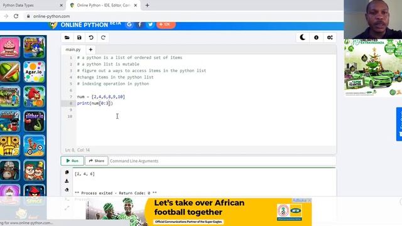Toggle dark mode with the moon icon
Image resolution: width=402 pixels, height=226 pixels.
[x=303, y=38]
